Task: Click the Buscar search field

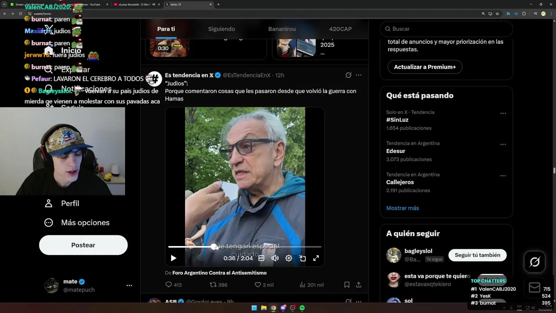Action: pos(447,29)
